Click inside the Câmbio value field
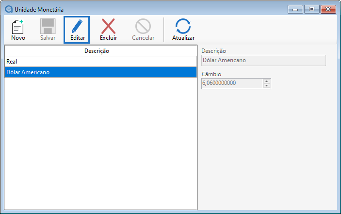341x214 pixels. (x=232, y=83)
